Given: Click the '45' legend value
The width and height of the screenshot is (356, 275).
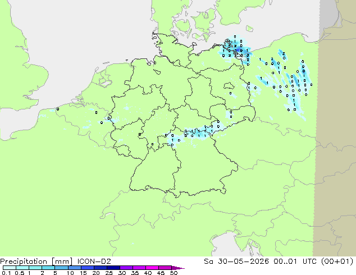Looking at the screenshot, I should point(161,273).
